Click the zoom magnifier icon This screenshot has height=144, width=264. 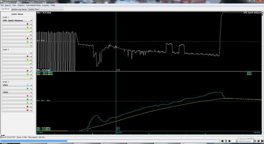click(x=236, y=141)
